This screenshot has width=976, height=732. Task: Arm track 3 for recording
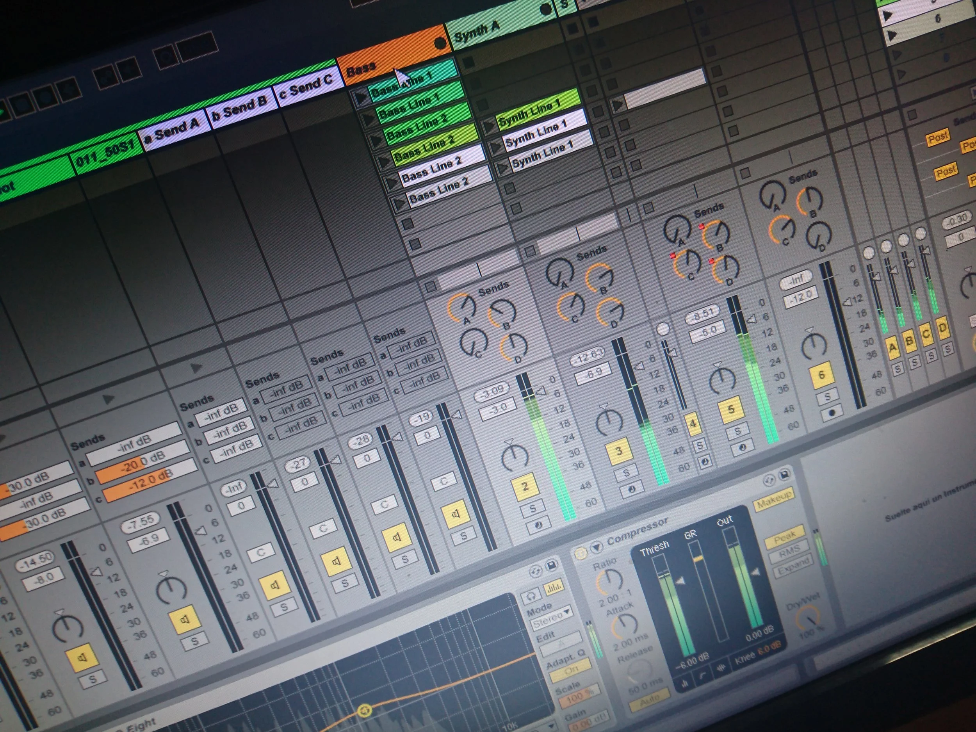[x=632, y=490]
